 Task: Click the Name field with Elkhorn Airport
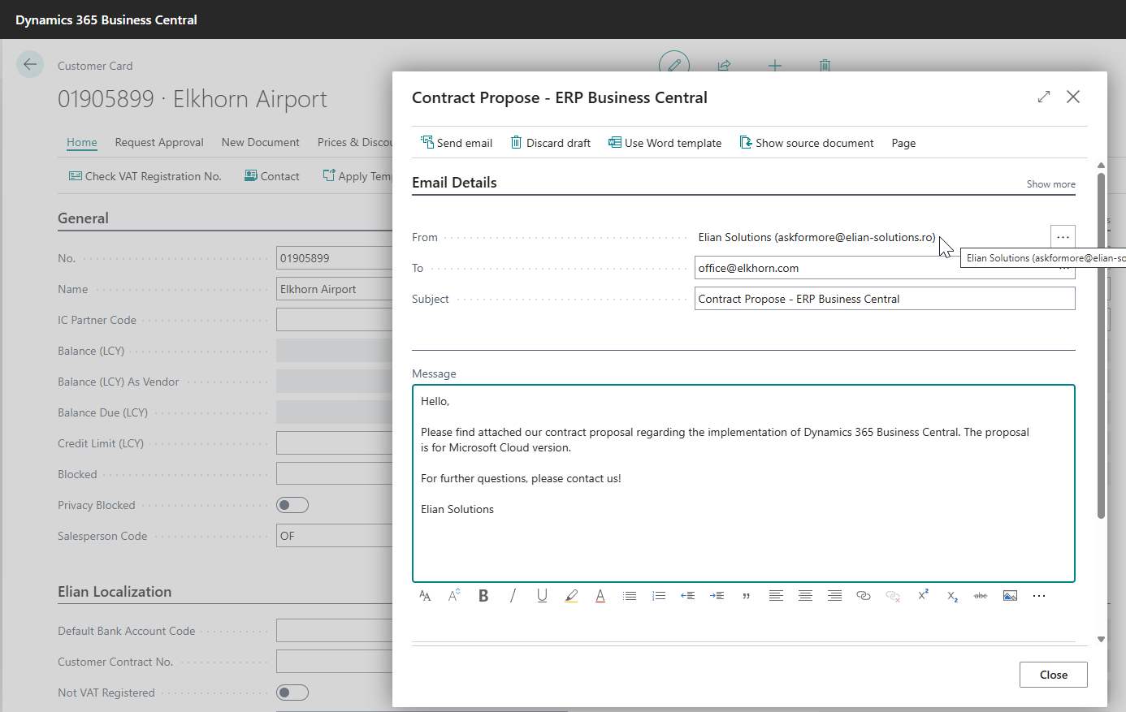pyautogui.click(x=335, y=289)
